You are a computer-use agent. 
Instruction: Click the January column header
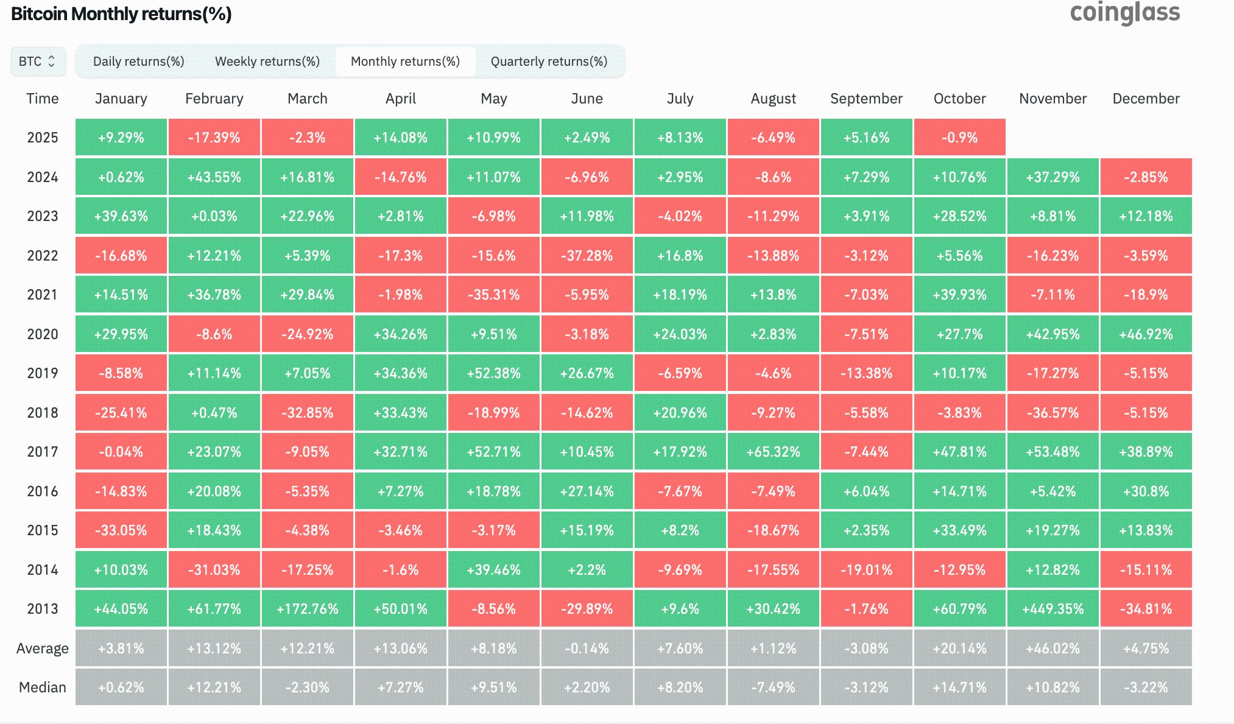121,99
